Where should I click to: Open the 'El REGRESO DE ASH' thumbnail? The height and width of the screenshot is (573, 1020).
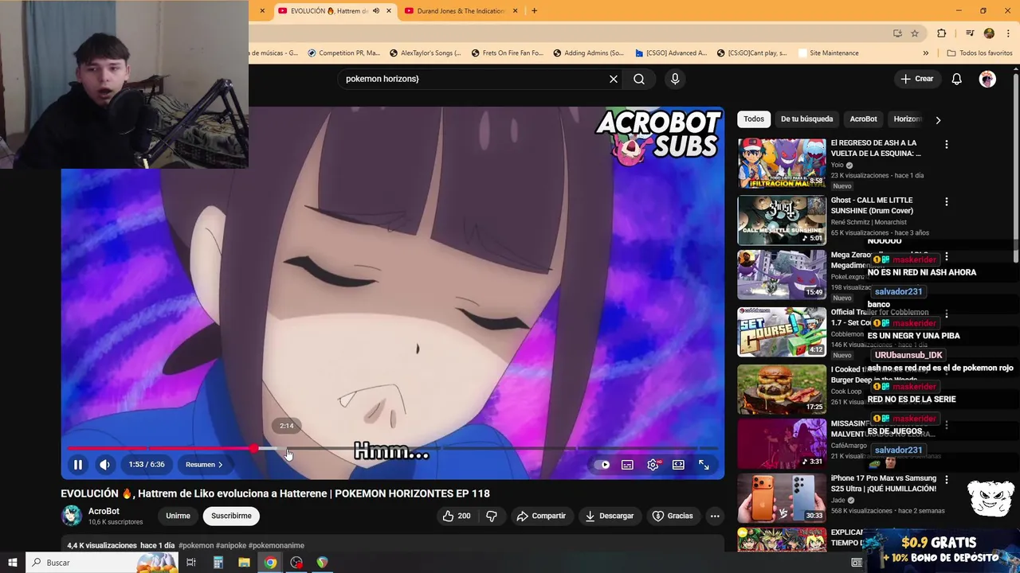(x=782, y=163)
